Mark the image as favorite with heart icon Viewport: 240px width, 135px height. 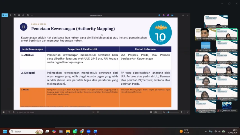[x=9, y=112]
